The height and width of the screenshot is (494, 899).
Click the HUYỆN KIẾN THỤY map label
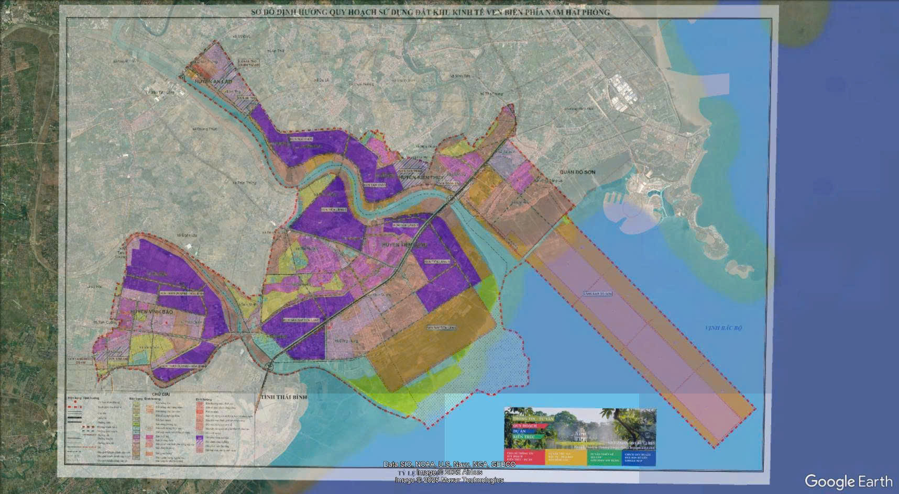418,178
